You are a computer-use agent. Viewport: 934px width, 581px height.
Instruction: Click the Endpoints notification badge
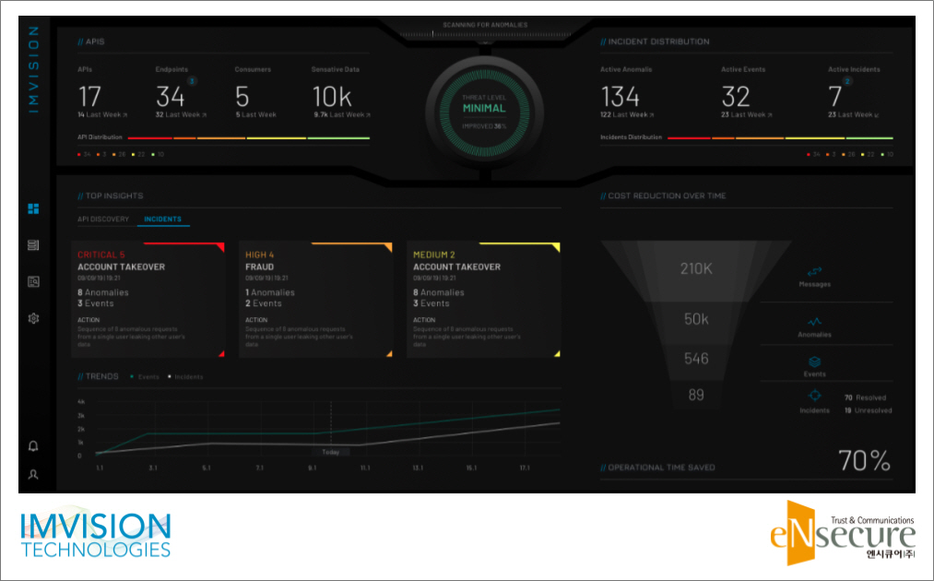[191, 81]
